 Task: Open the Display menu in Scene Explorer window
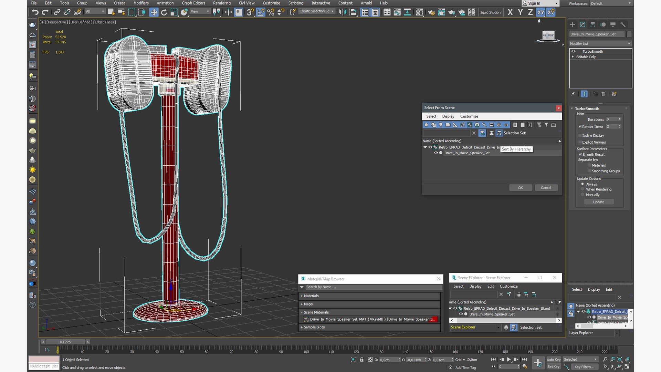(475, 286)
